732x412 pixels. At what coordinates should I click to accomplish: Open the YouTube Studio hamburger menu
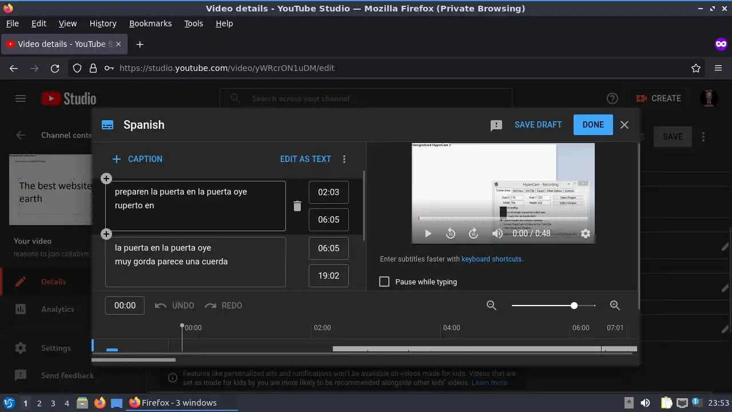pyautogui.click(x=21, y=98)
